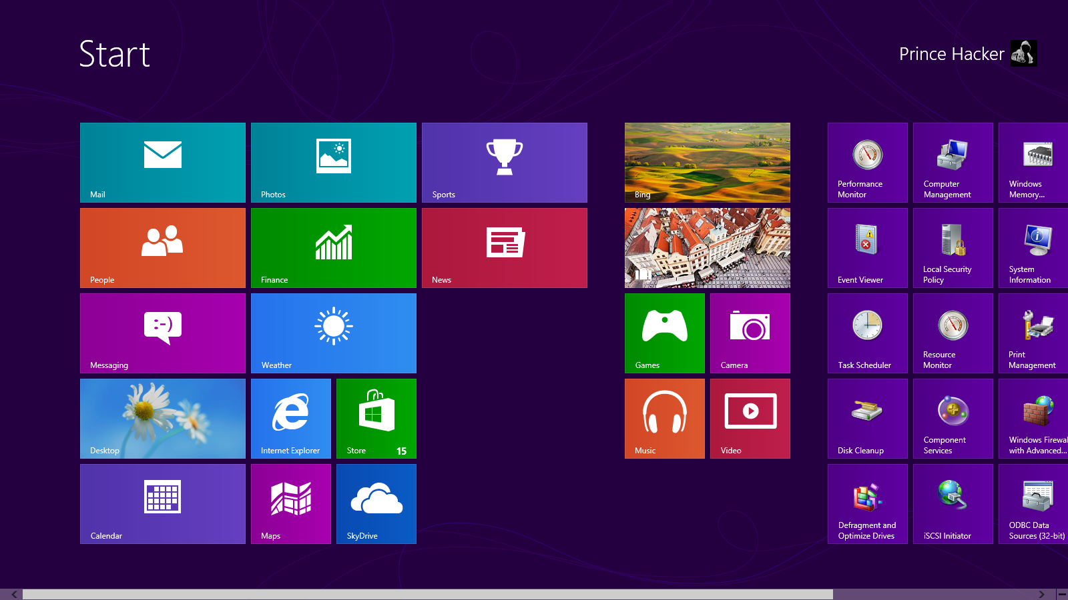Open iSCSI Initiator
The height and width of the screenshot is (600, 1068).
[953, 504]
